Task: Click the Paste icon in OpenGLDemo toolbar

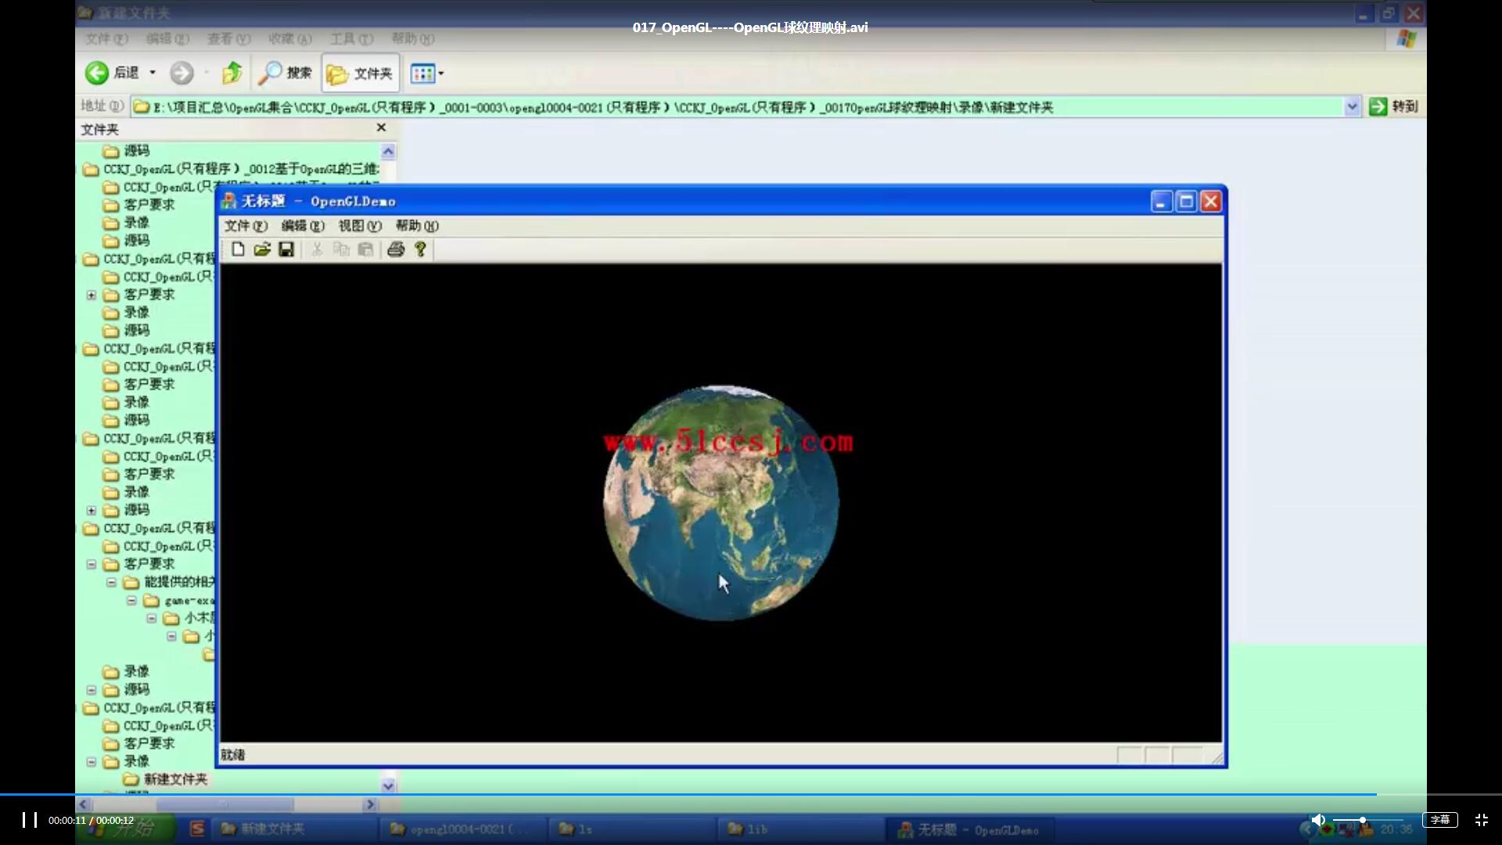Action: pyautogui.click(x=365, y=250)
